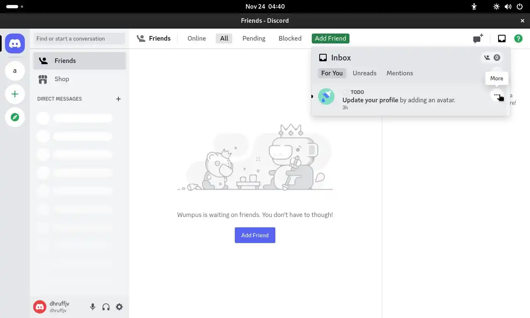Click the New Group DM icon

(x=478, y=39)
